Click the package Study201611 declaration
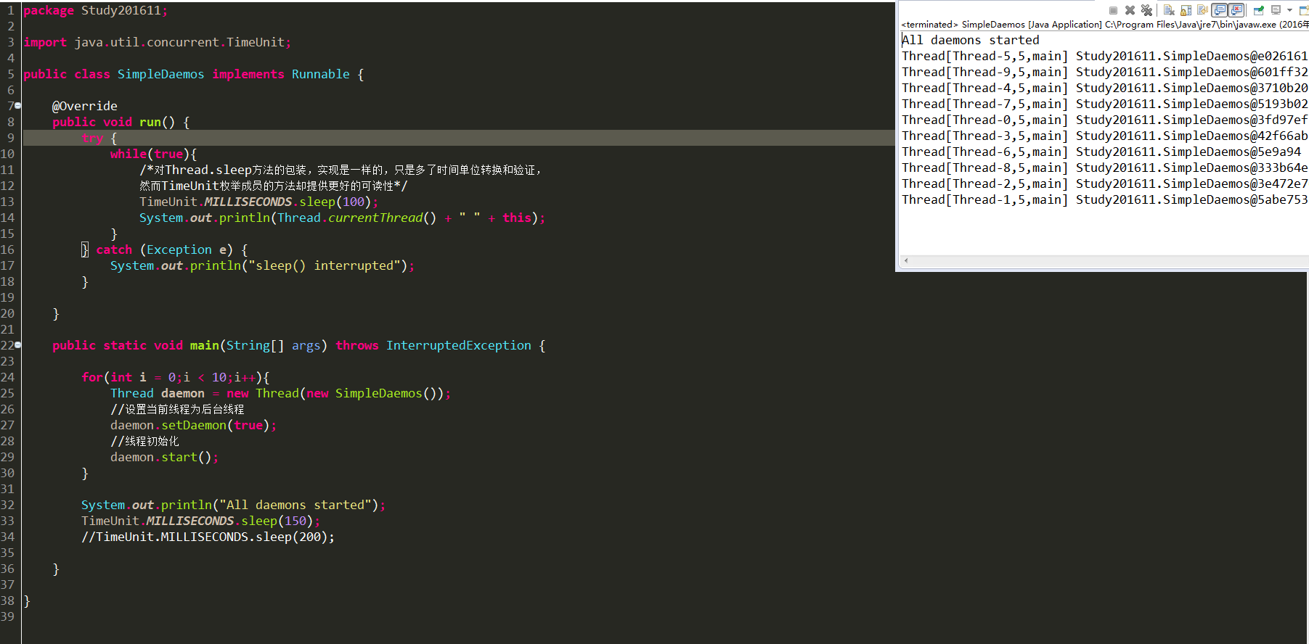Screen dimensions: 1309x644 click(95, 10)
